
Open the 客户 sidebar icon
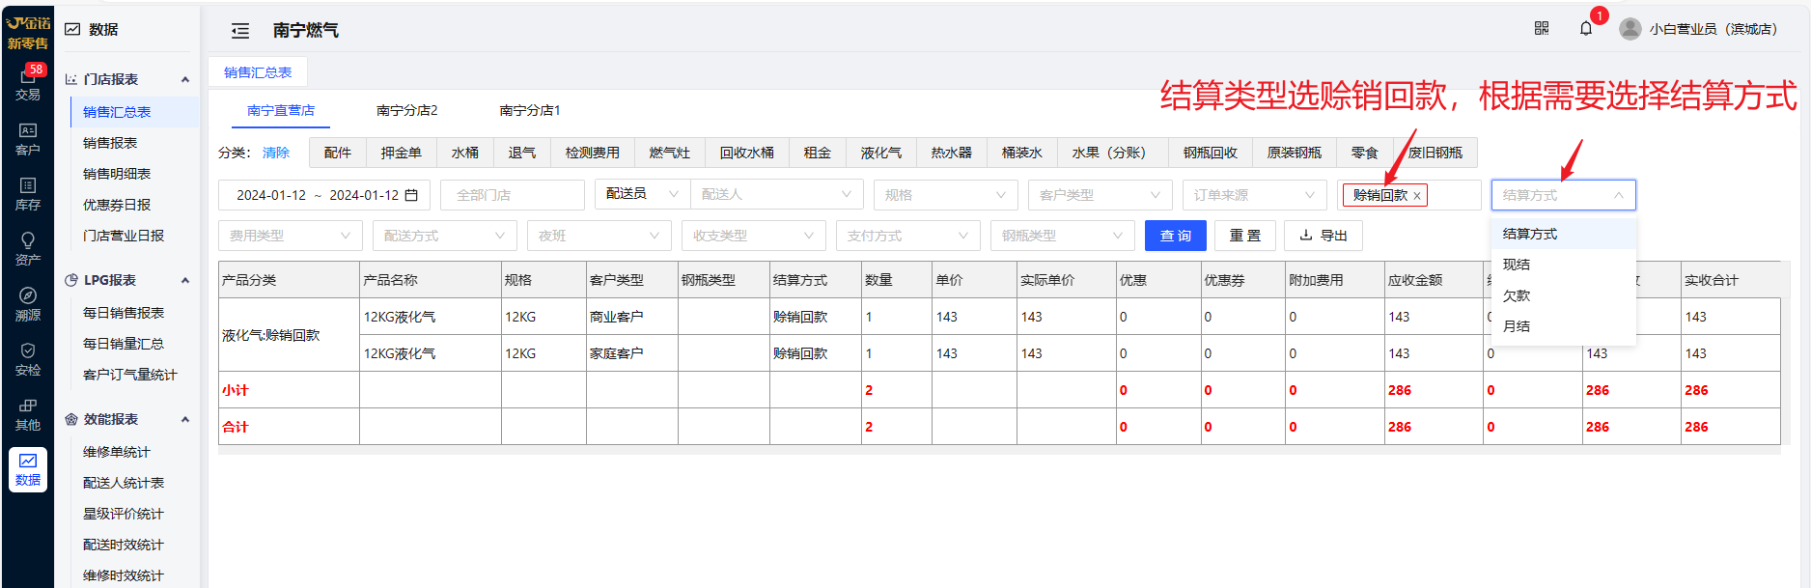(x=28, y=139)
